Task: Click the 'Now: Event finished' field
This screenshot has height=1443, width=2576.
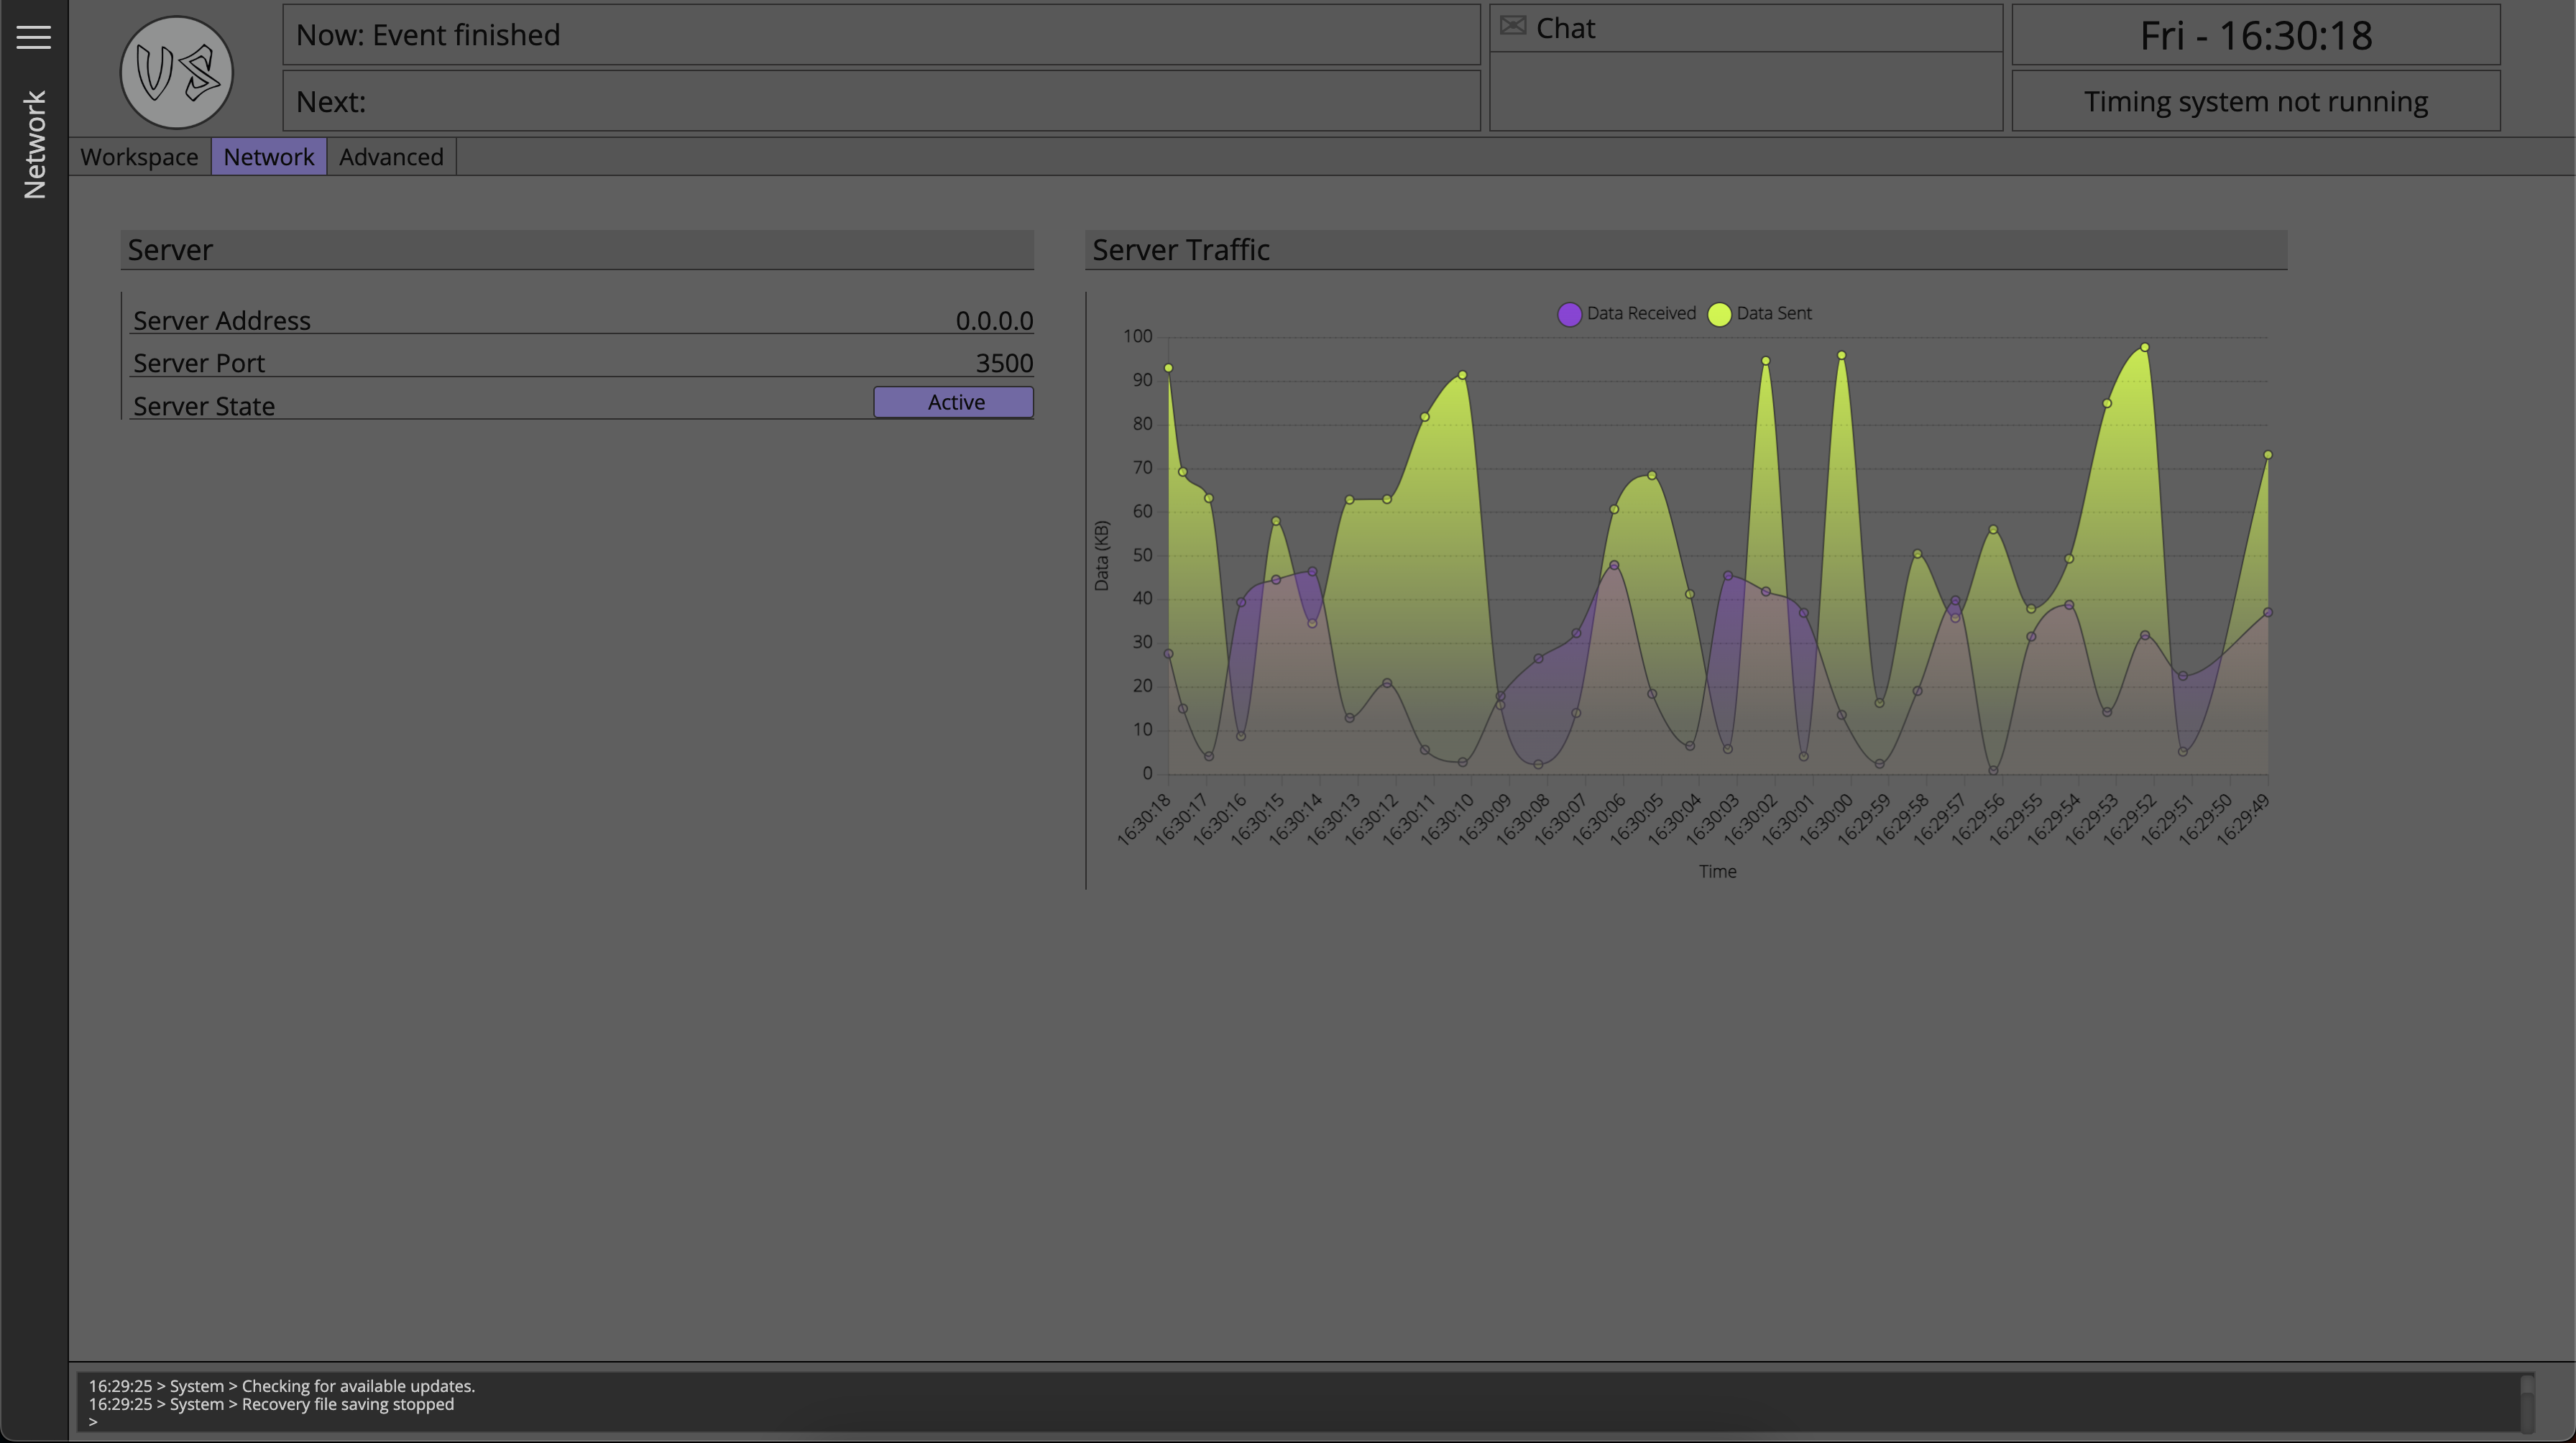Action: tap(880, 34)
